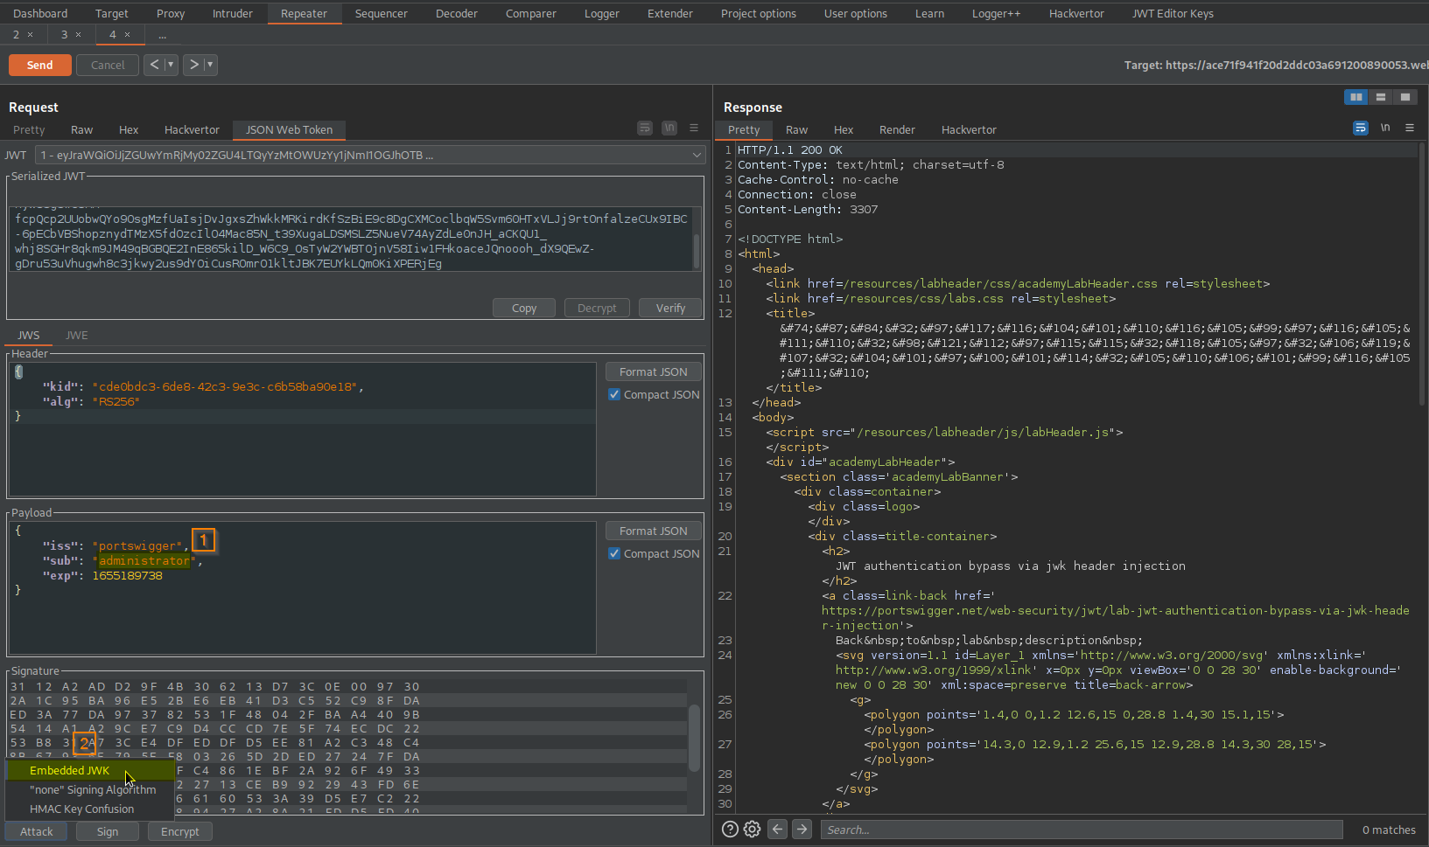The height and width of the screenshot is (847, 1429).
Task: Open the Request Hackvertor tab
Action: click(192, 130)
